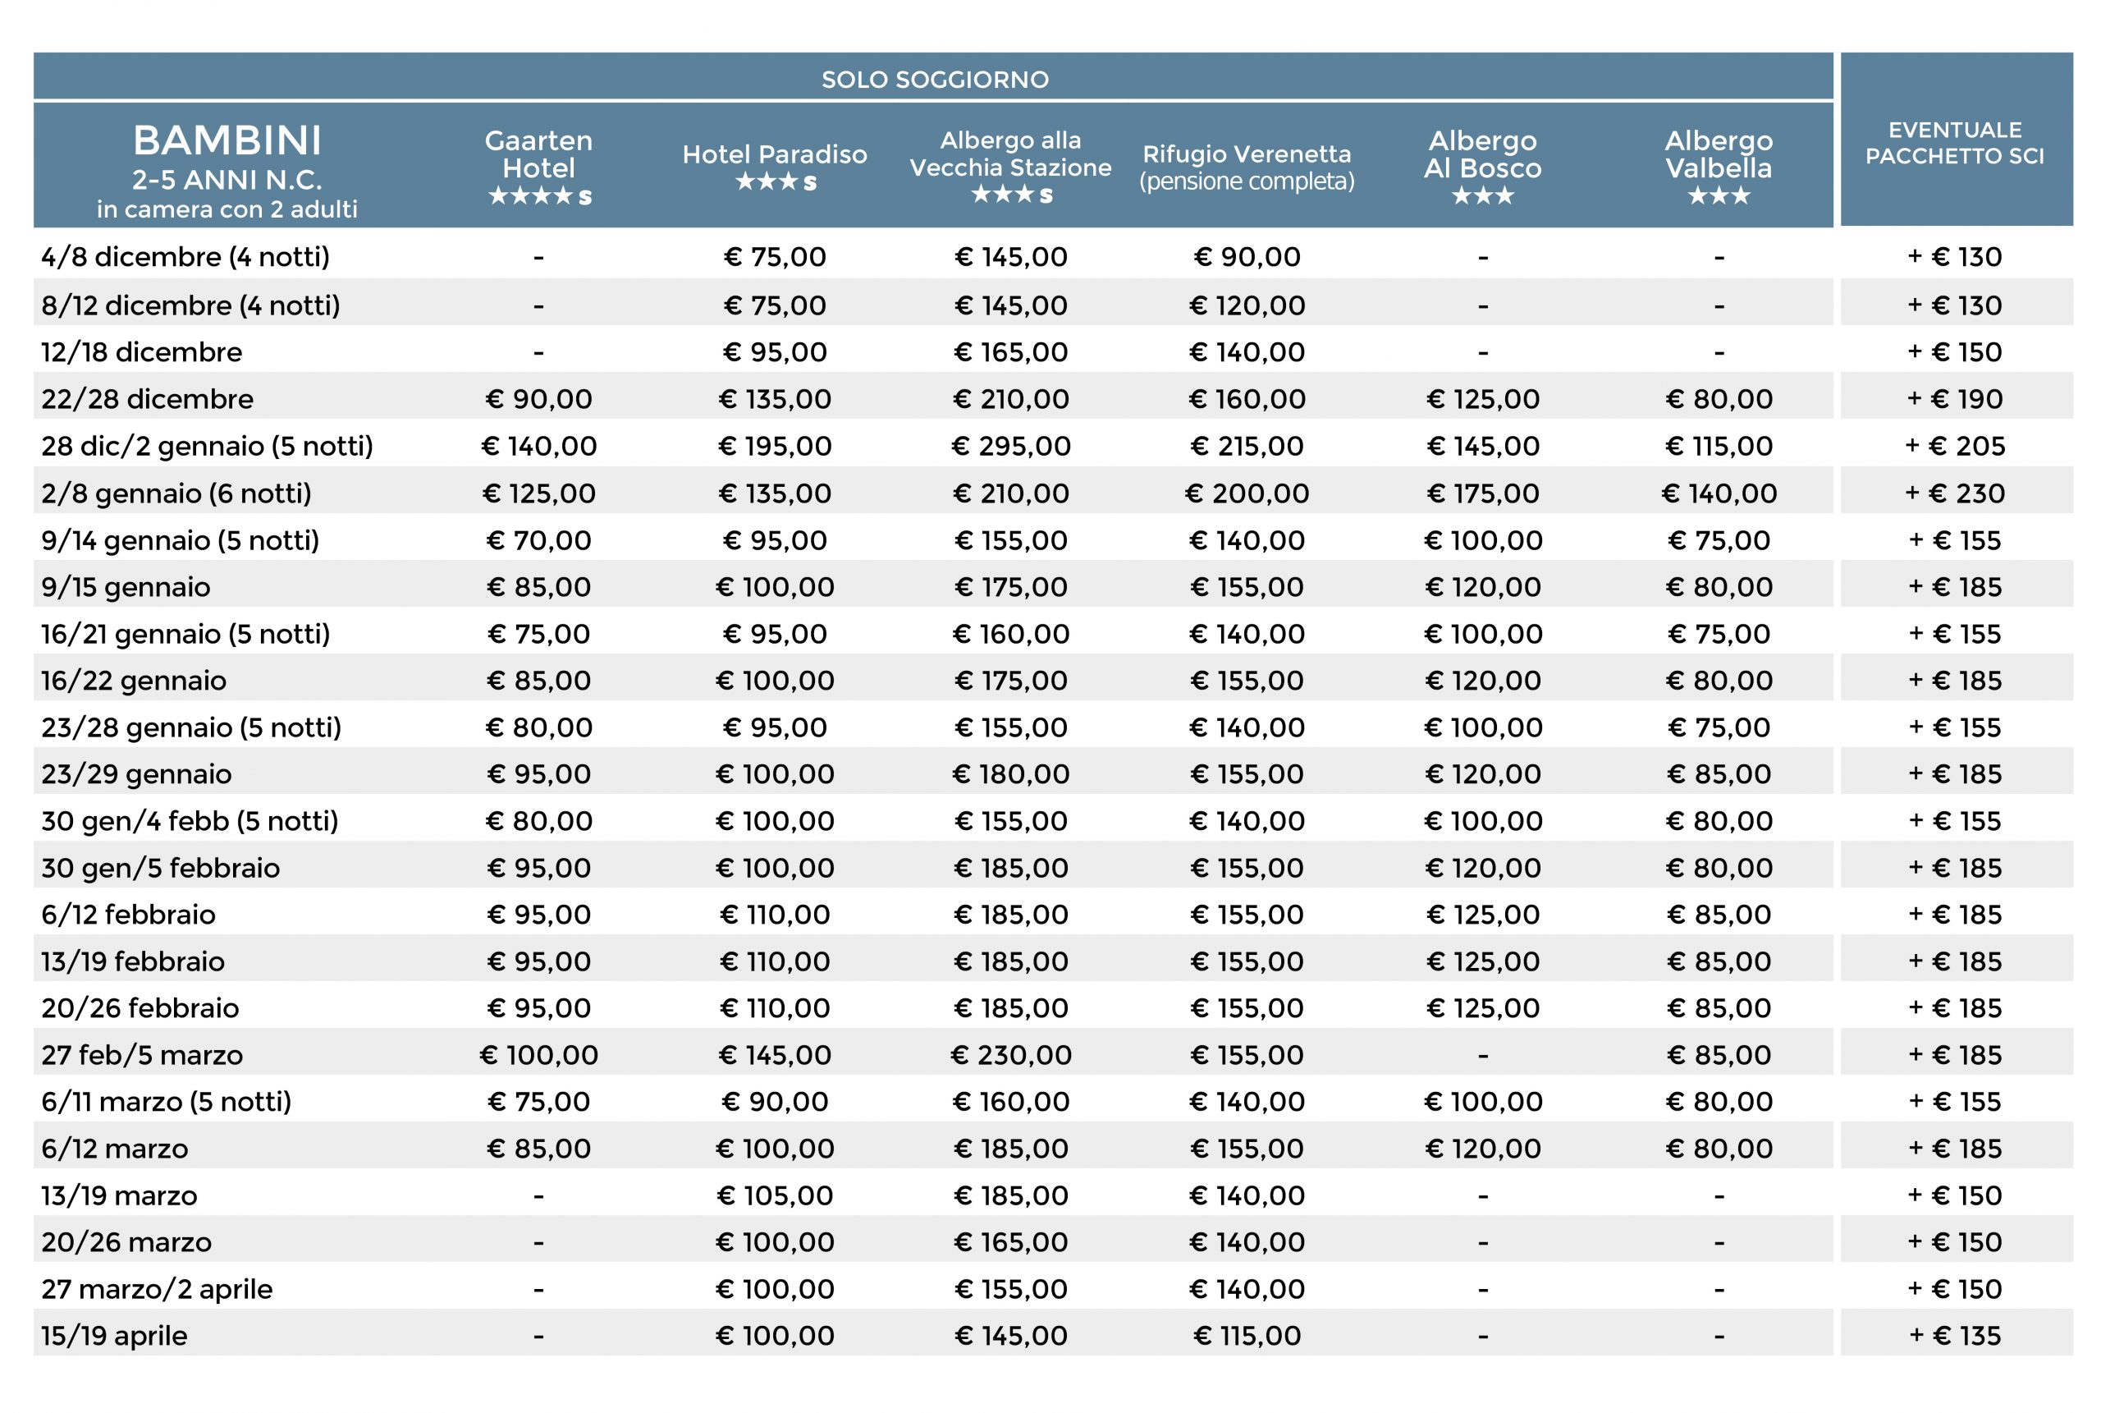Click the + € 230 ski package value
This screenshot has height=1413, width=2101.
(x=1955, y=493)
